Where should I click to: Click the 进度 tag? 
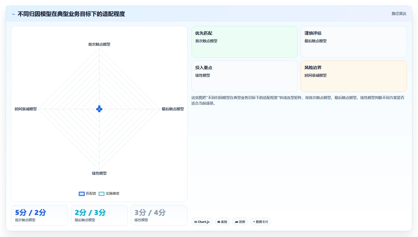pos(240,222)
